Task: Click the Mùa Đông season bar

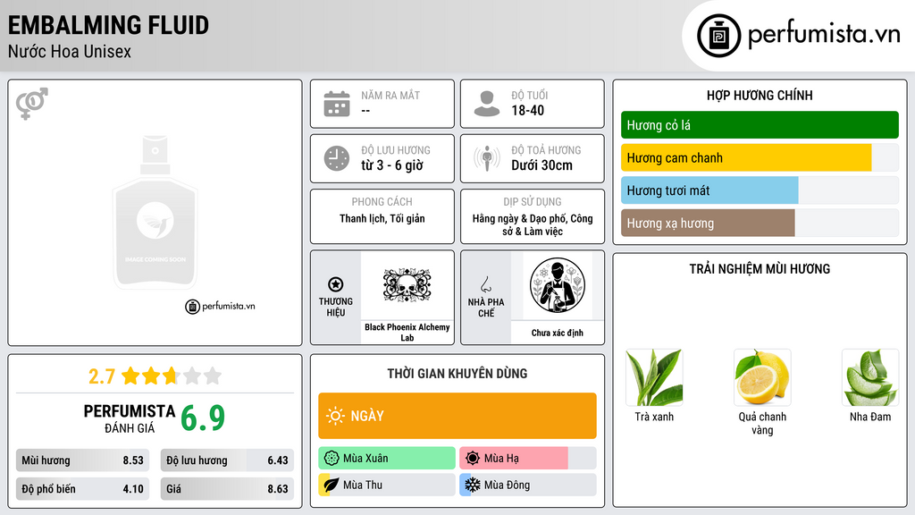Action: (x=528, y=485)
